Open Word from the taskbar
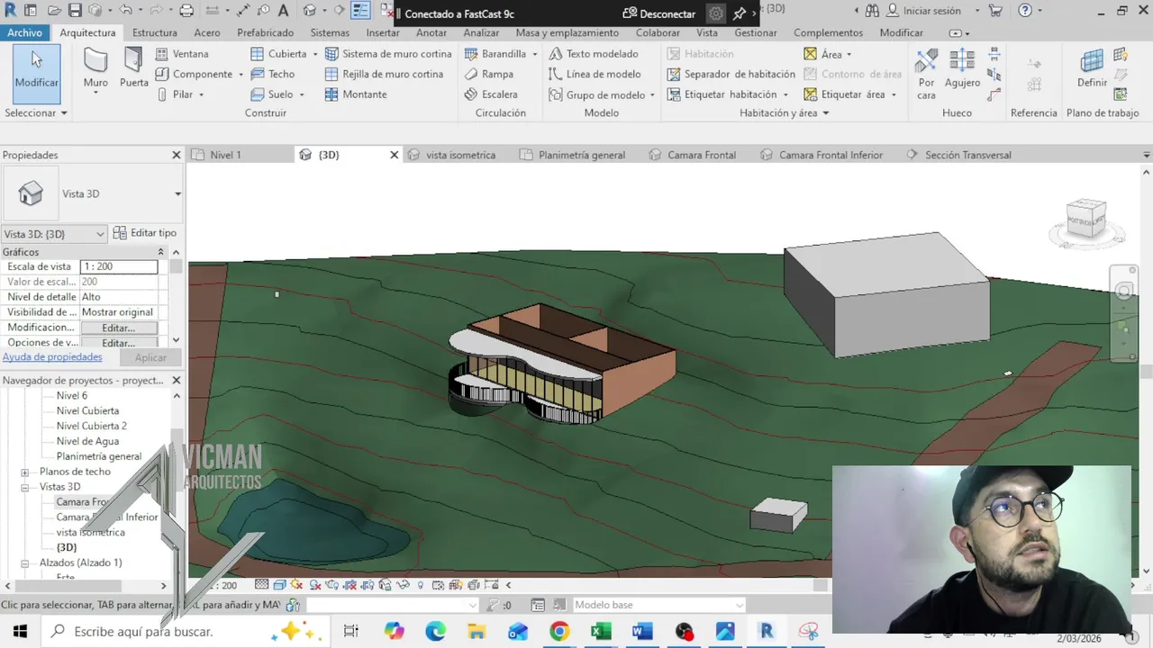 pos(642,632)
